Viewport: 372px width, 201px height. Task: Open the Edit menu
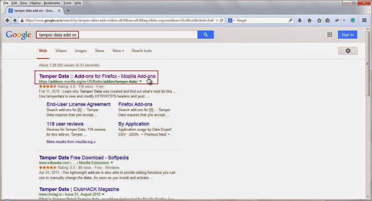point(14,3)
